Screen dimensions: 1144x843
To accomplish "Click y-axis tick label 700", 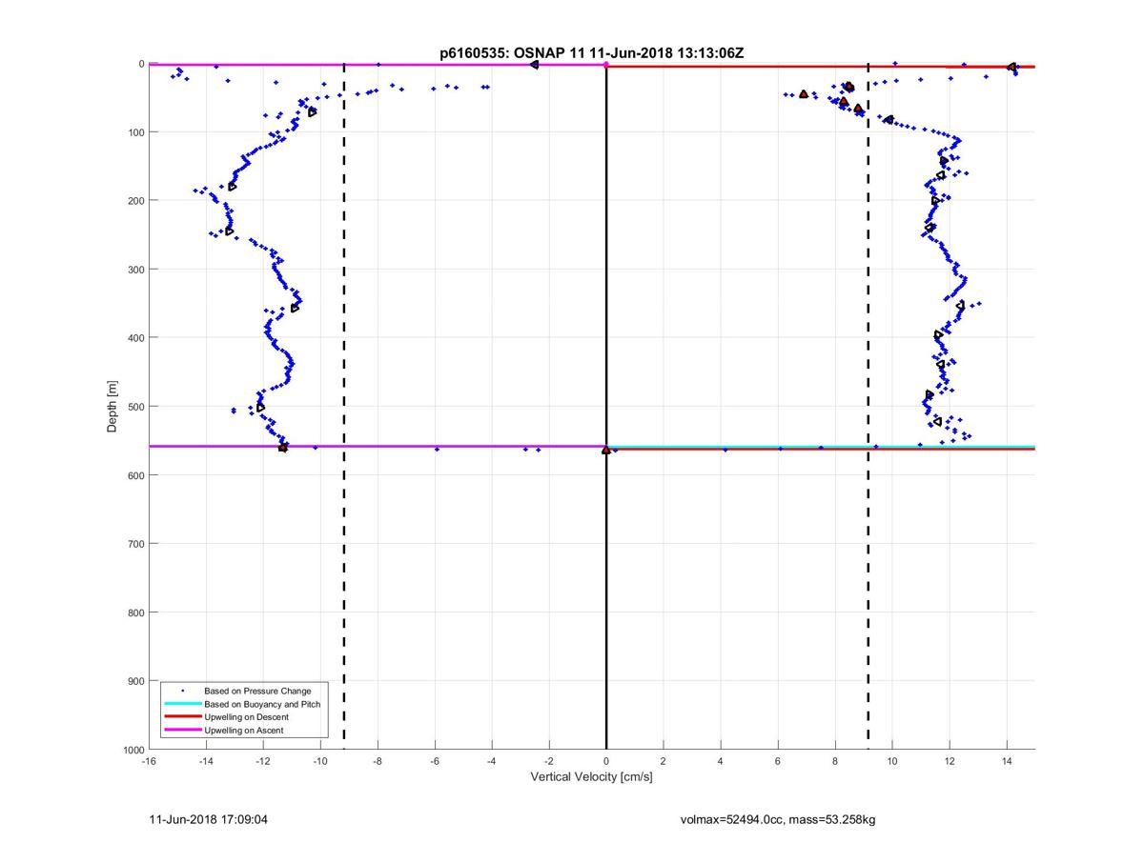I will coord(134,544).
